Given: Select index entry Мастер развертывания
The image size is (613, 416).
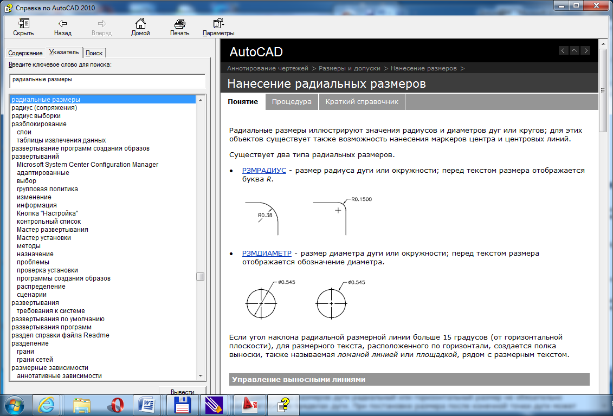Looking at the screenshot, I should [53, 230].
